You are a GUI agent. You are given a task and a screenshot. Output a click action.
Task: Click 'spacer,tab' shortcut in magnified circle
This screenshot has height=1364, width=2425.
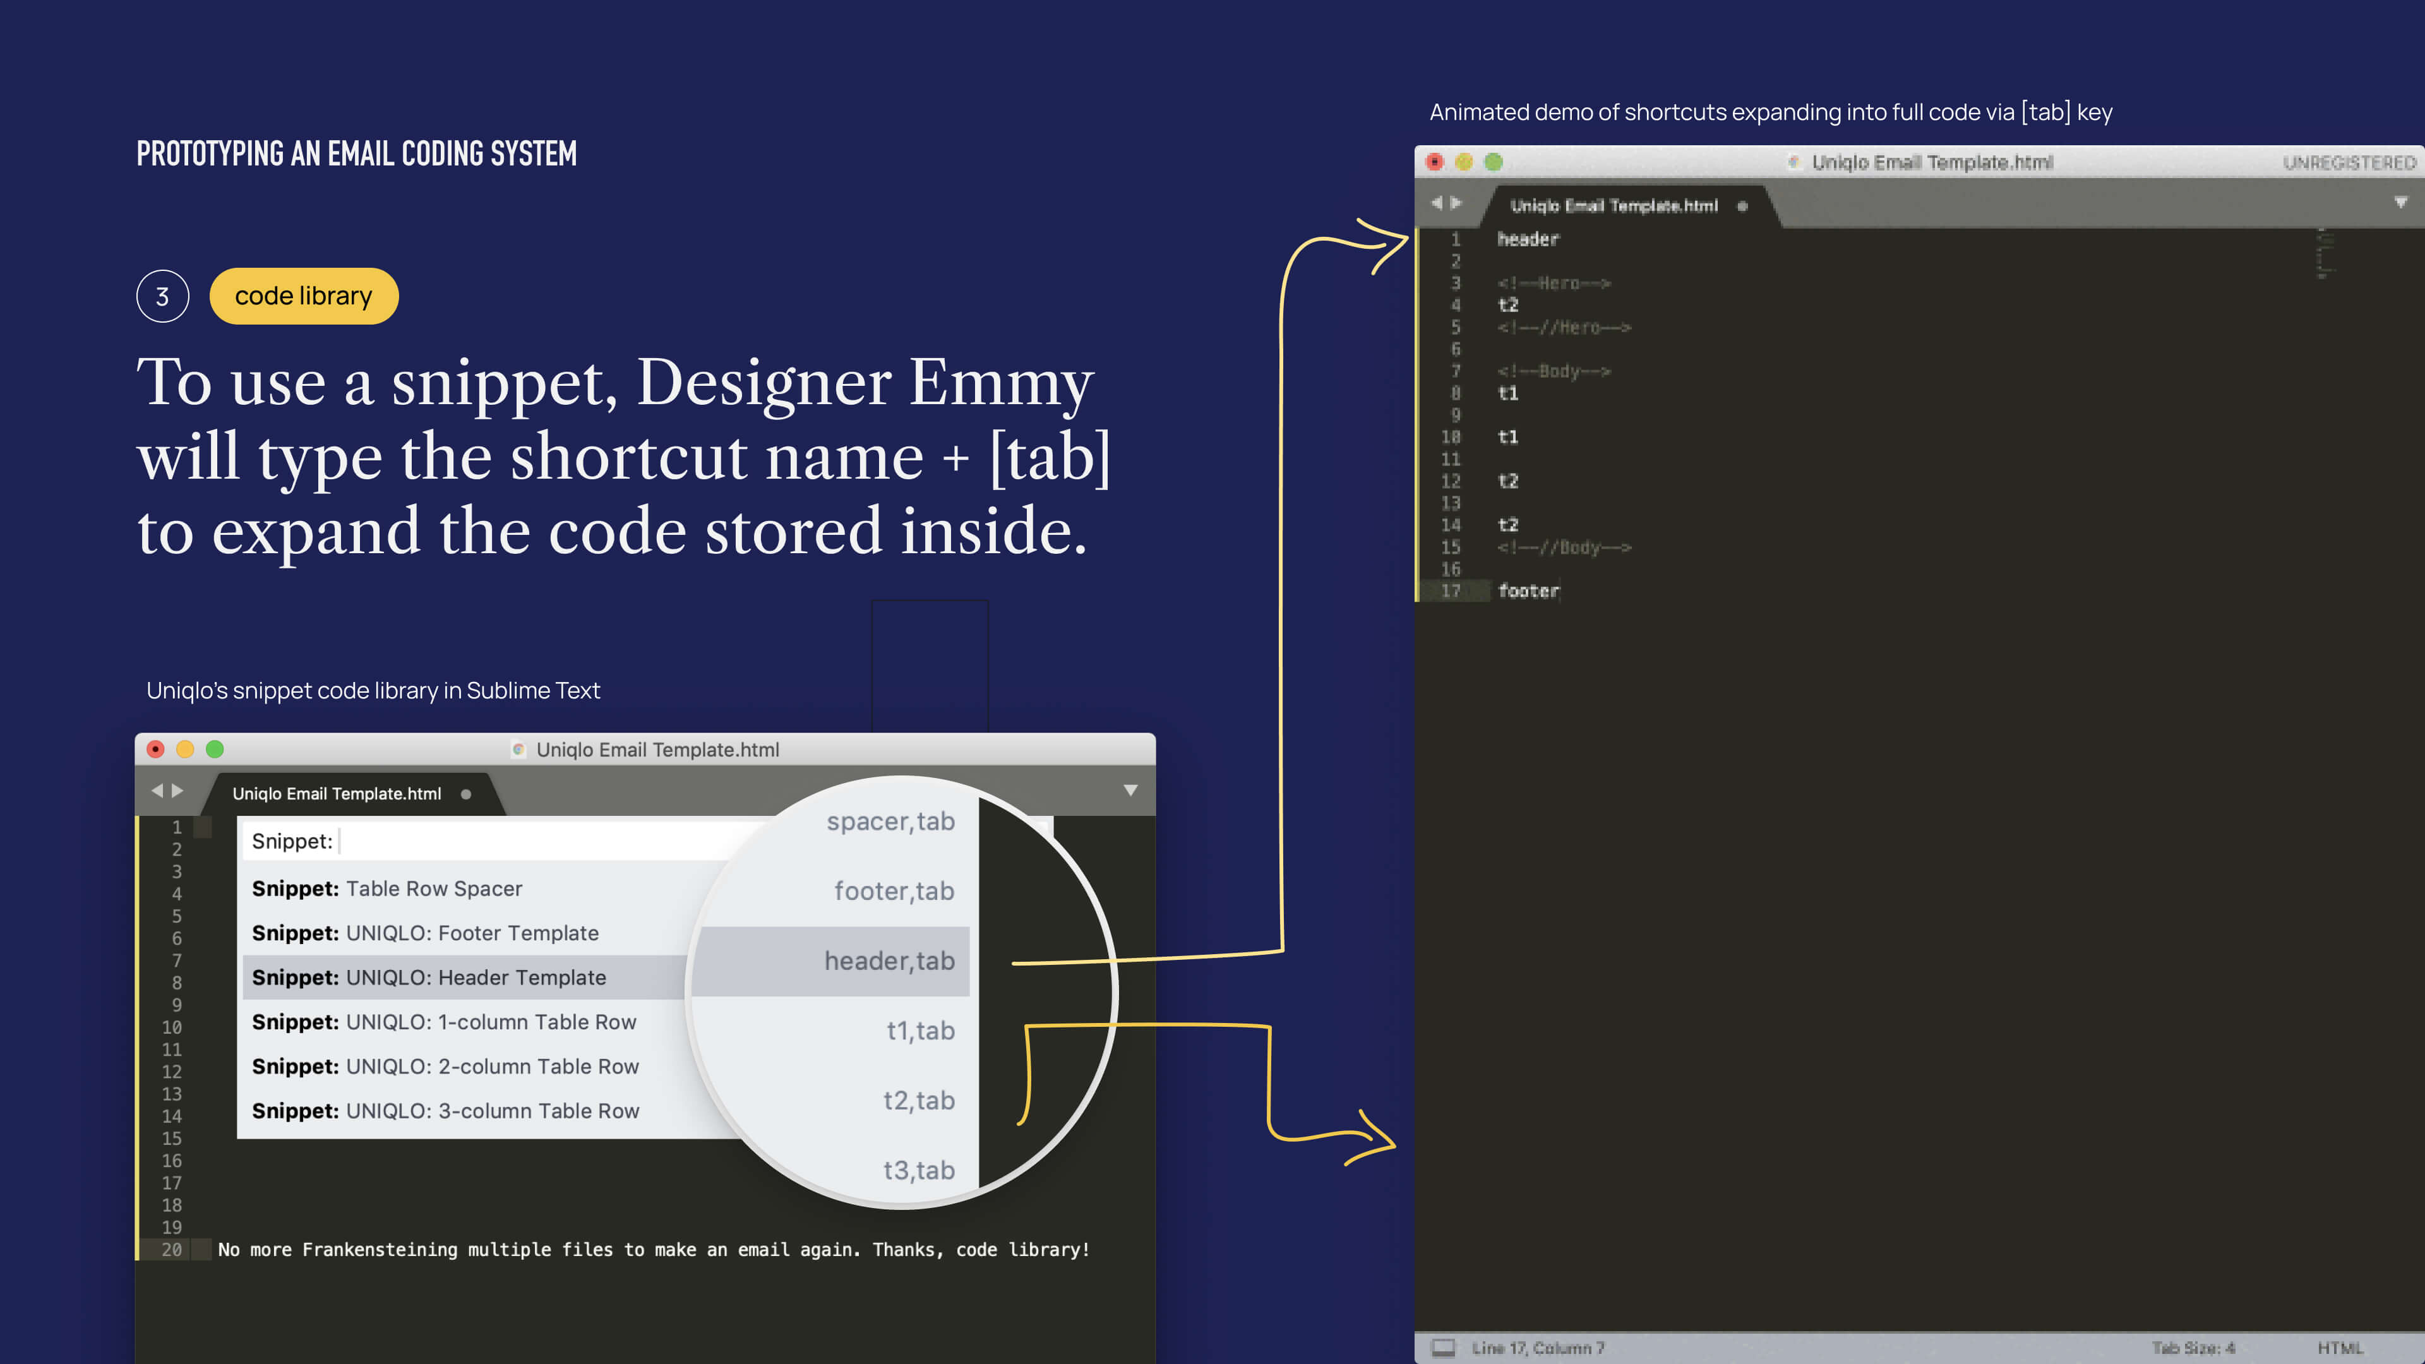point(890,822)
